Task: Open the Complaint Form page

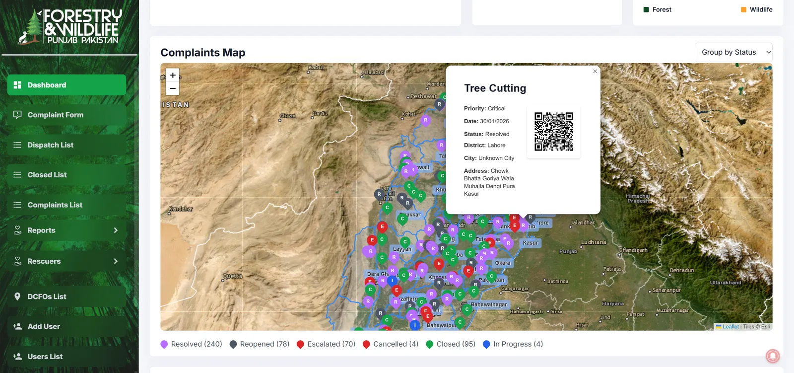Action: tap(66, 115)
